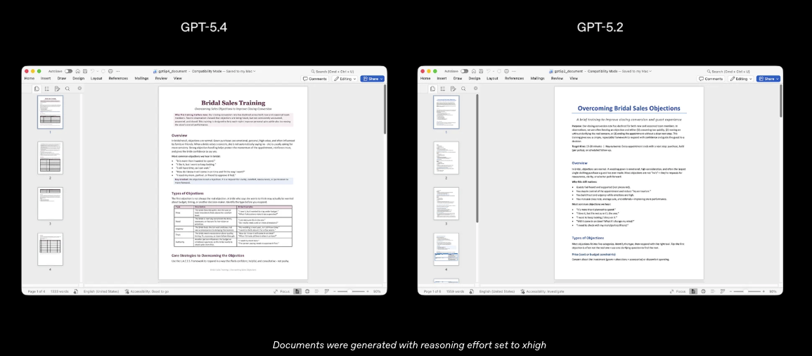The width and height of the screenshot is (812, 356).
Task: Select thumbnails pane icon in GPT-5.4 sidebar
Action: pyautogui.click(x=37, y=89)
